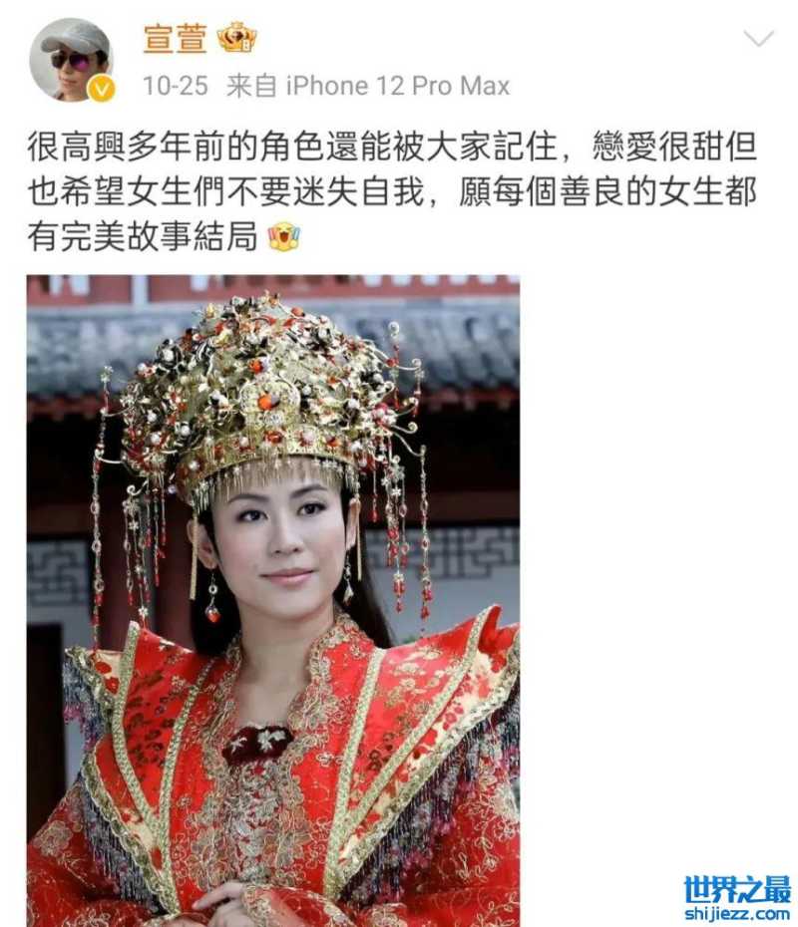Open the profile avatar with sunglasses
Viewport: 798px width, 927px height.
point(71,59)
